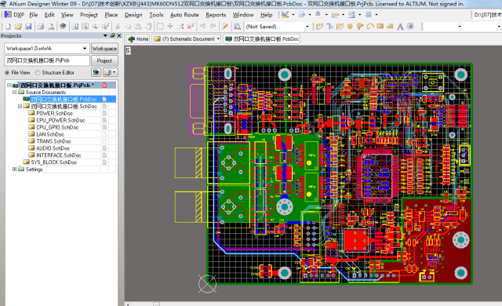Click the Project button

(x=104, y=61)
